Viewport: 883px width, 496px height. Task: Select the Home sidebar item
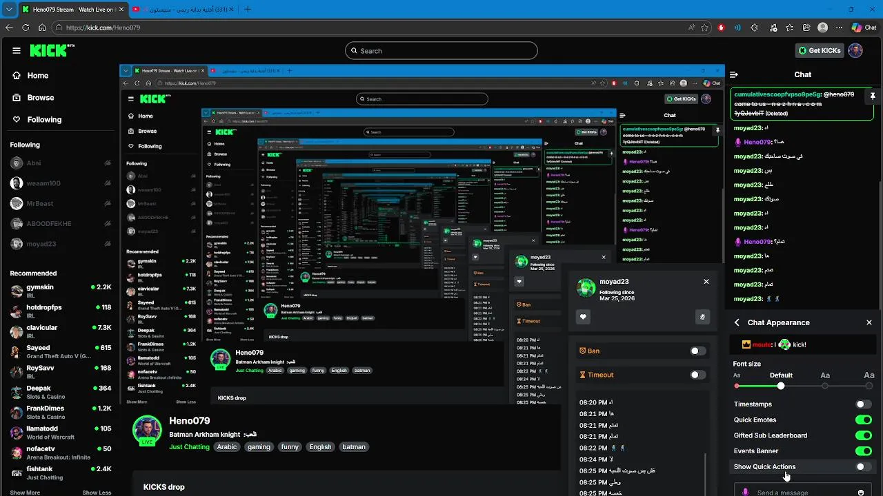(59, 76)
